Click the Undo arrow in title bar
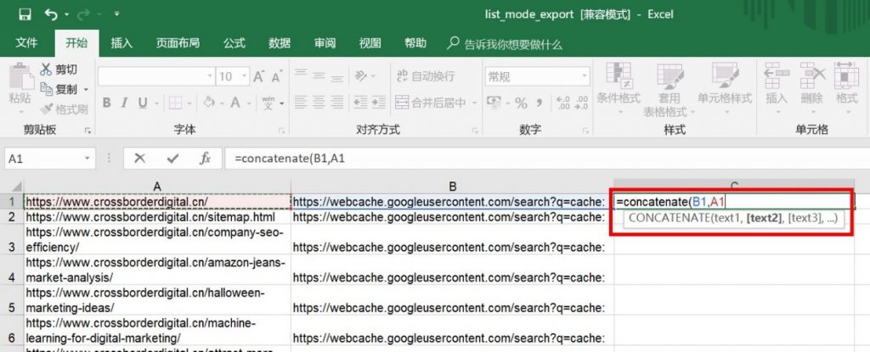The width and height of the screenshot is (870, 352). (51, 14)
